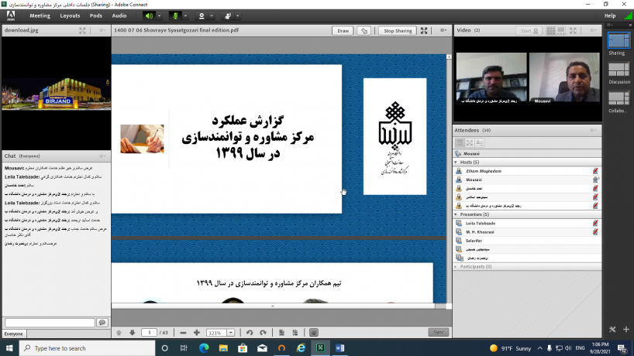Click the fit page view icon
The width and height of the screenshot is (634, 356).
tap(281, 333)
